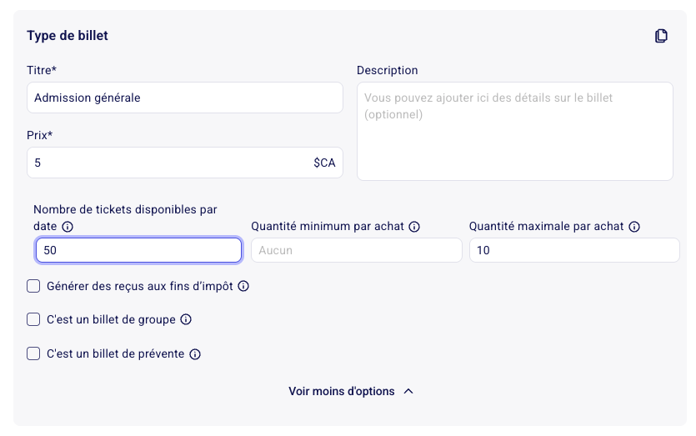Screen dimensions: 696x436
Task: View info about billet de groupe
Action: 186,319
